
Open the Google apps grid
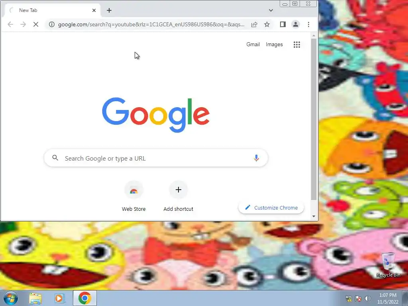pos(297,45)
